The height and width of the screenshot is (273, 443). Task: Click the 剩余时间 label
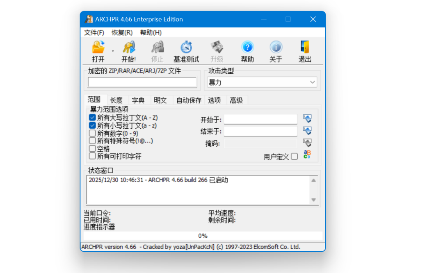click(222, 220)
